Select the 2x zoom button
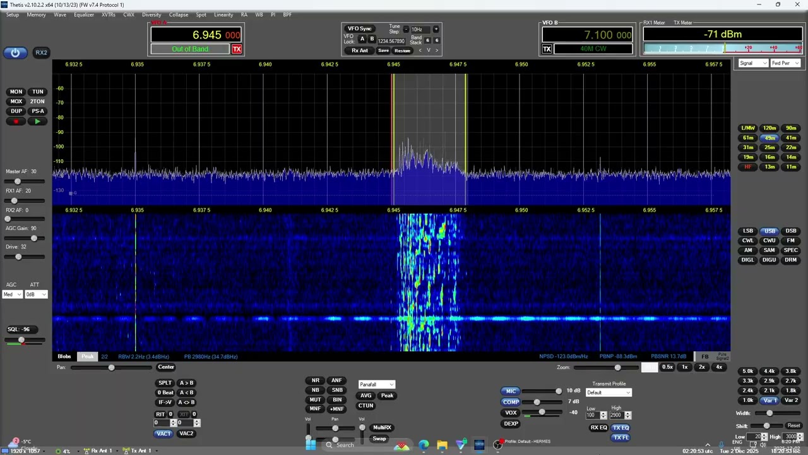The height and width of the screenshot is (455, 808). point(702,367)
